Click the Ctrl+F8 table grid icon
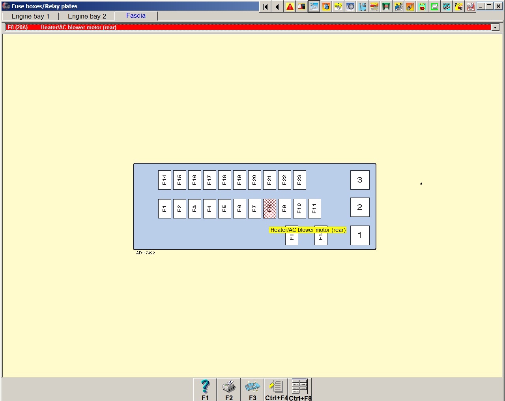 pyautogui.click(x=300, y=390)
